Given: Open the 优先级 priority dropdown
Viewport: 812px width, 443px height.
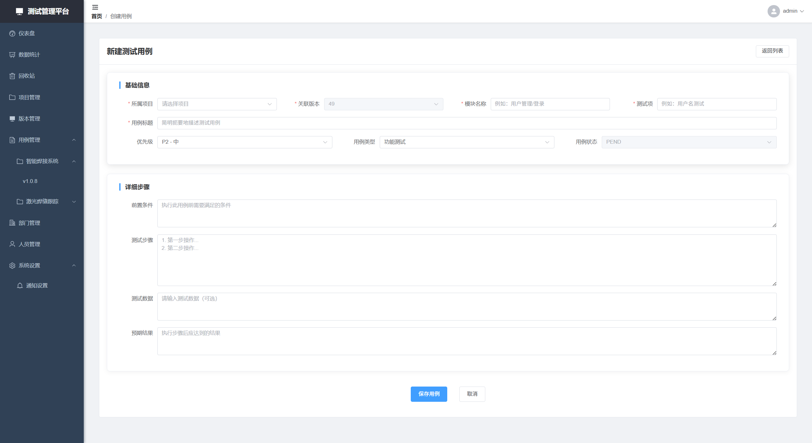Looking at the screenshot, I should click(245, 142).
